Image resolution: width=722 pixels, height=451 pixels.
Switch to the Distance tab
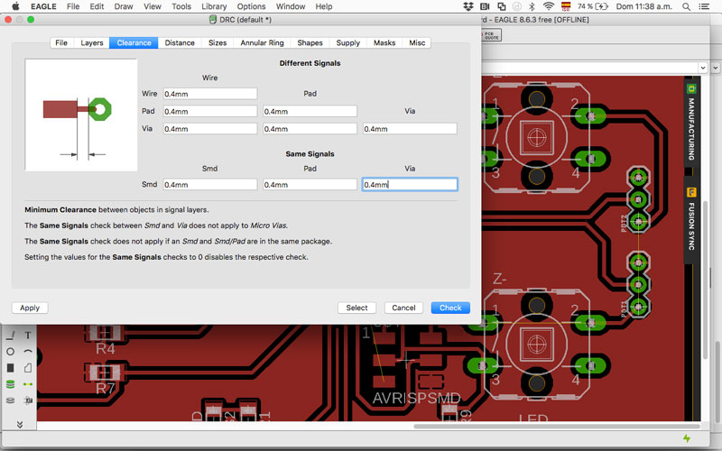click(x=180, y=42)
